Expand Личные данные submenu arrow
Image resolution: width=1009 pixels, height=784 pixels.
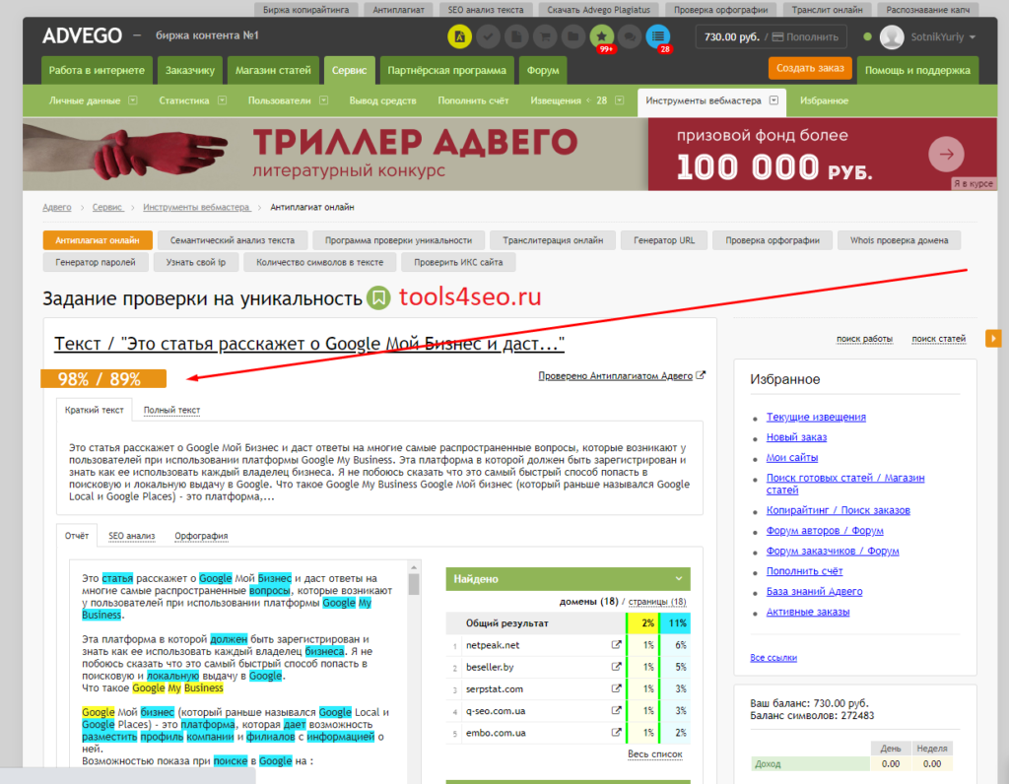133,100
